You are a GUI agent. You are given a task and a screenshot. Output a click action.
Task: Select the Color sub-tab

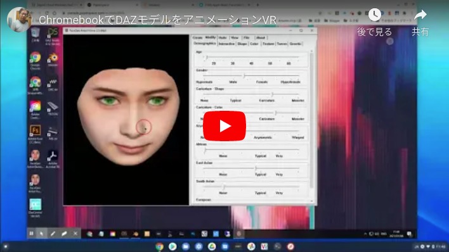[254, 44]
